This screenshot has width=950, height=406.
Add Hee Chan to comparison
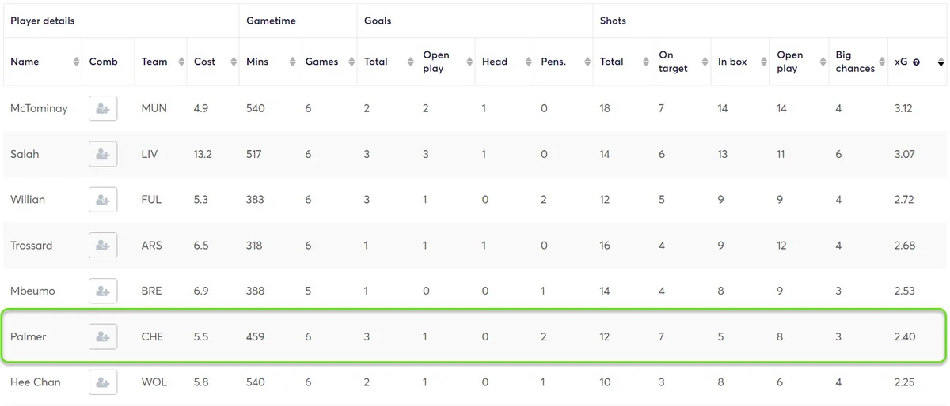tap(103, 382)
